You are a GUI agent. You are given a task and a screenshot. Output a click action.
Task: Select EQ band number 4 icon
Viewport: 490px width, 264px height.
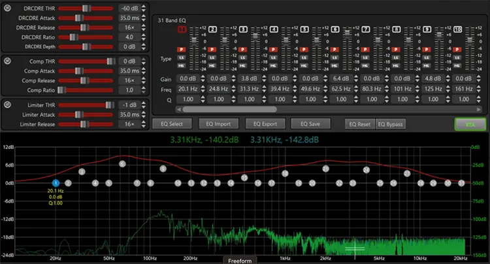coord(274,29)
